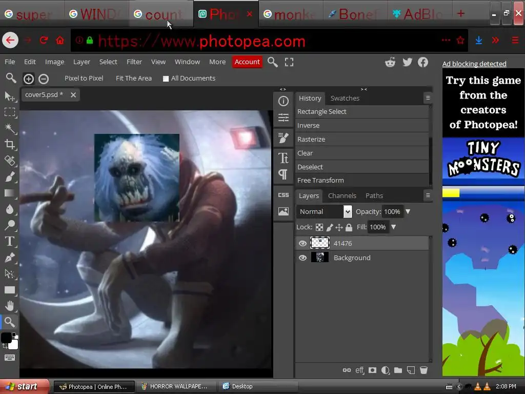Click the zoom out minus icon
This screenshot has height=394, width=525.
[x=44, y=78]
